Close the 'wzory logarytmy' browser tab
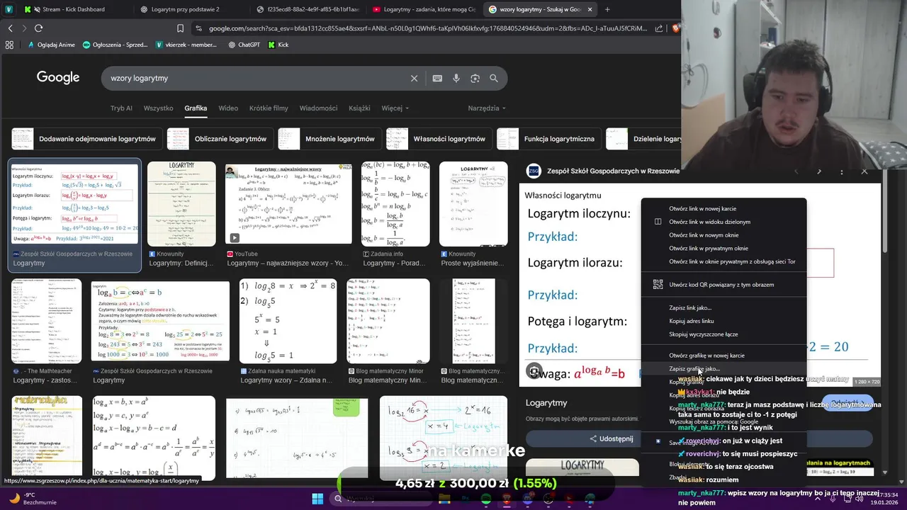Viewport: 907px width, 510px height. point(590,9)
